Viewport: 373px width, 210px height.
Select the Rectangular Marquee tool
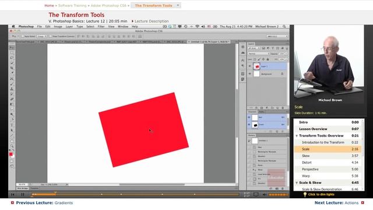(12, 53)
